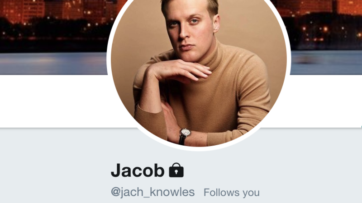Click the protected account padlock icon

tap(176, 170)
